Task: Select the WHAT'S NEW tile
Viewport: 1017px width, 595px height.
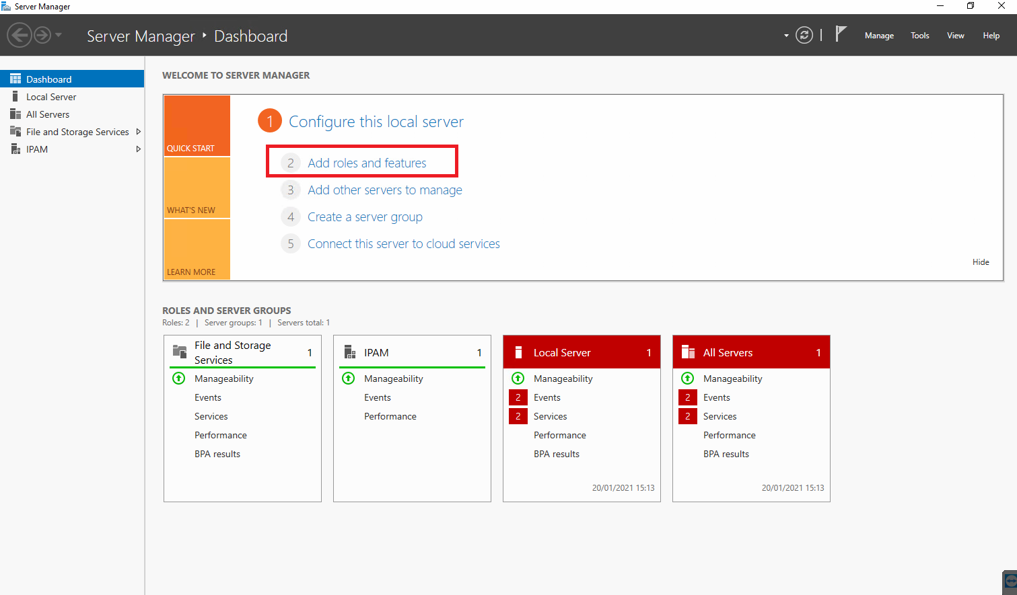Action: pyautogui.click(x=197, y=188)
